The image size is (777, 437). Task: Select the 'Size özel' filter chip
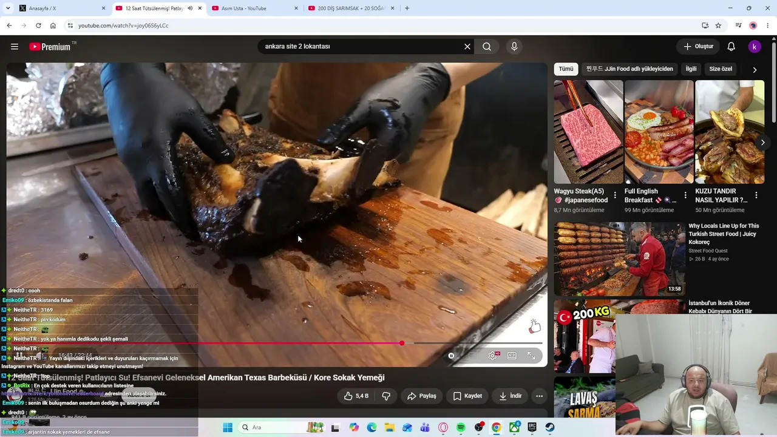click(721, 69)
